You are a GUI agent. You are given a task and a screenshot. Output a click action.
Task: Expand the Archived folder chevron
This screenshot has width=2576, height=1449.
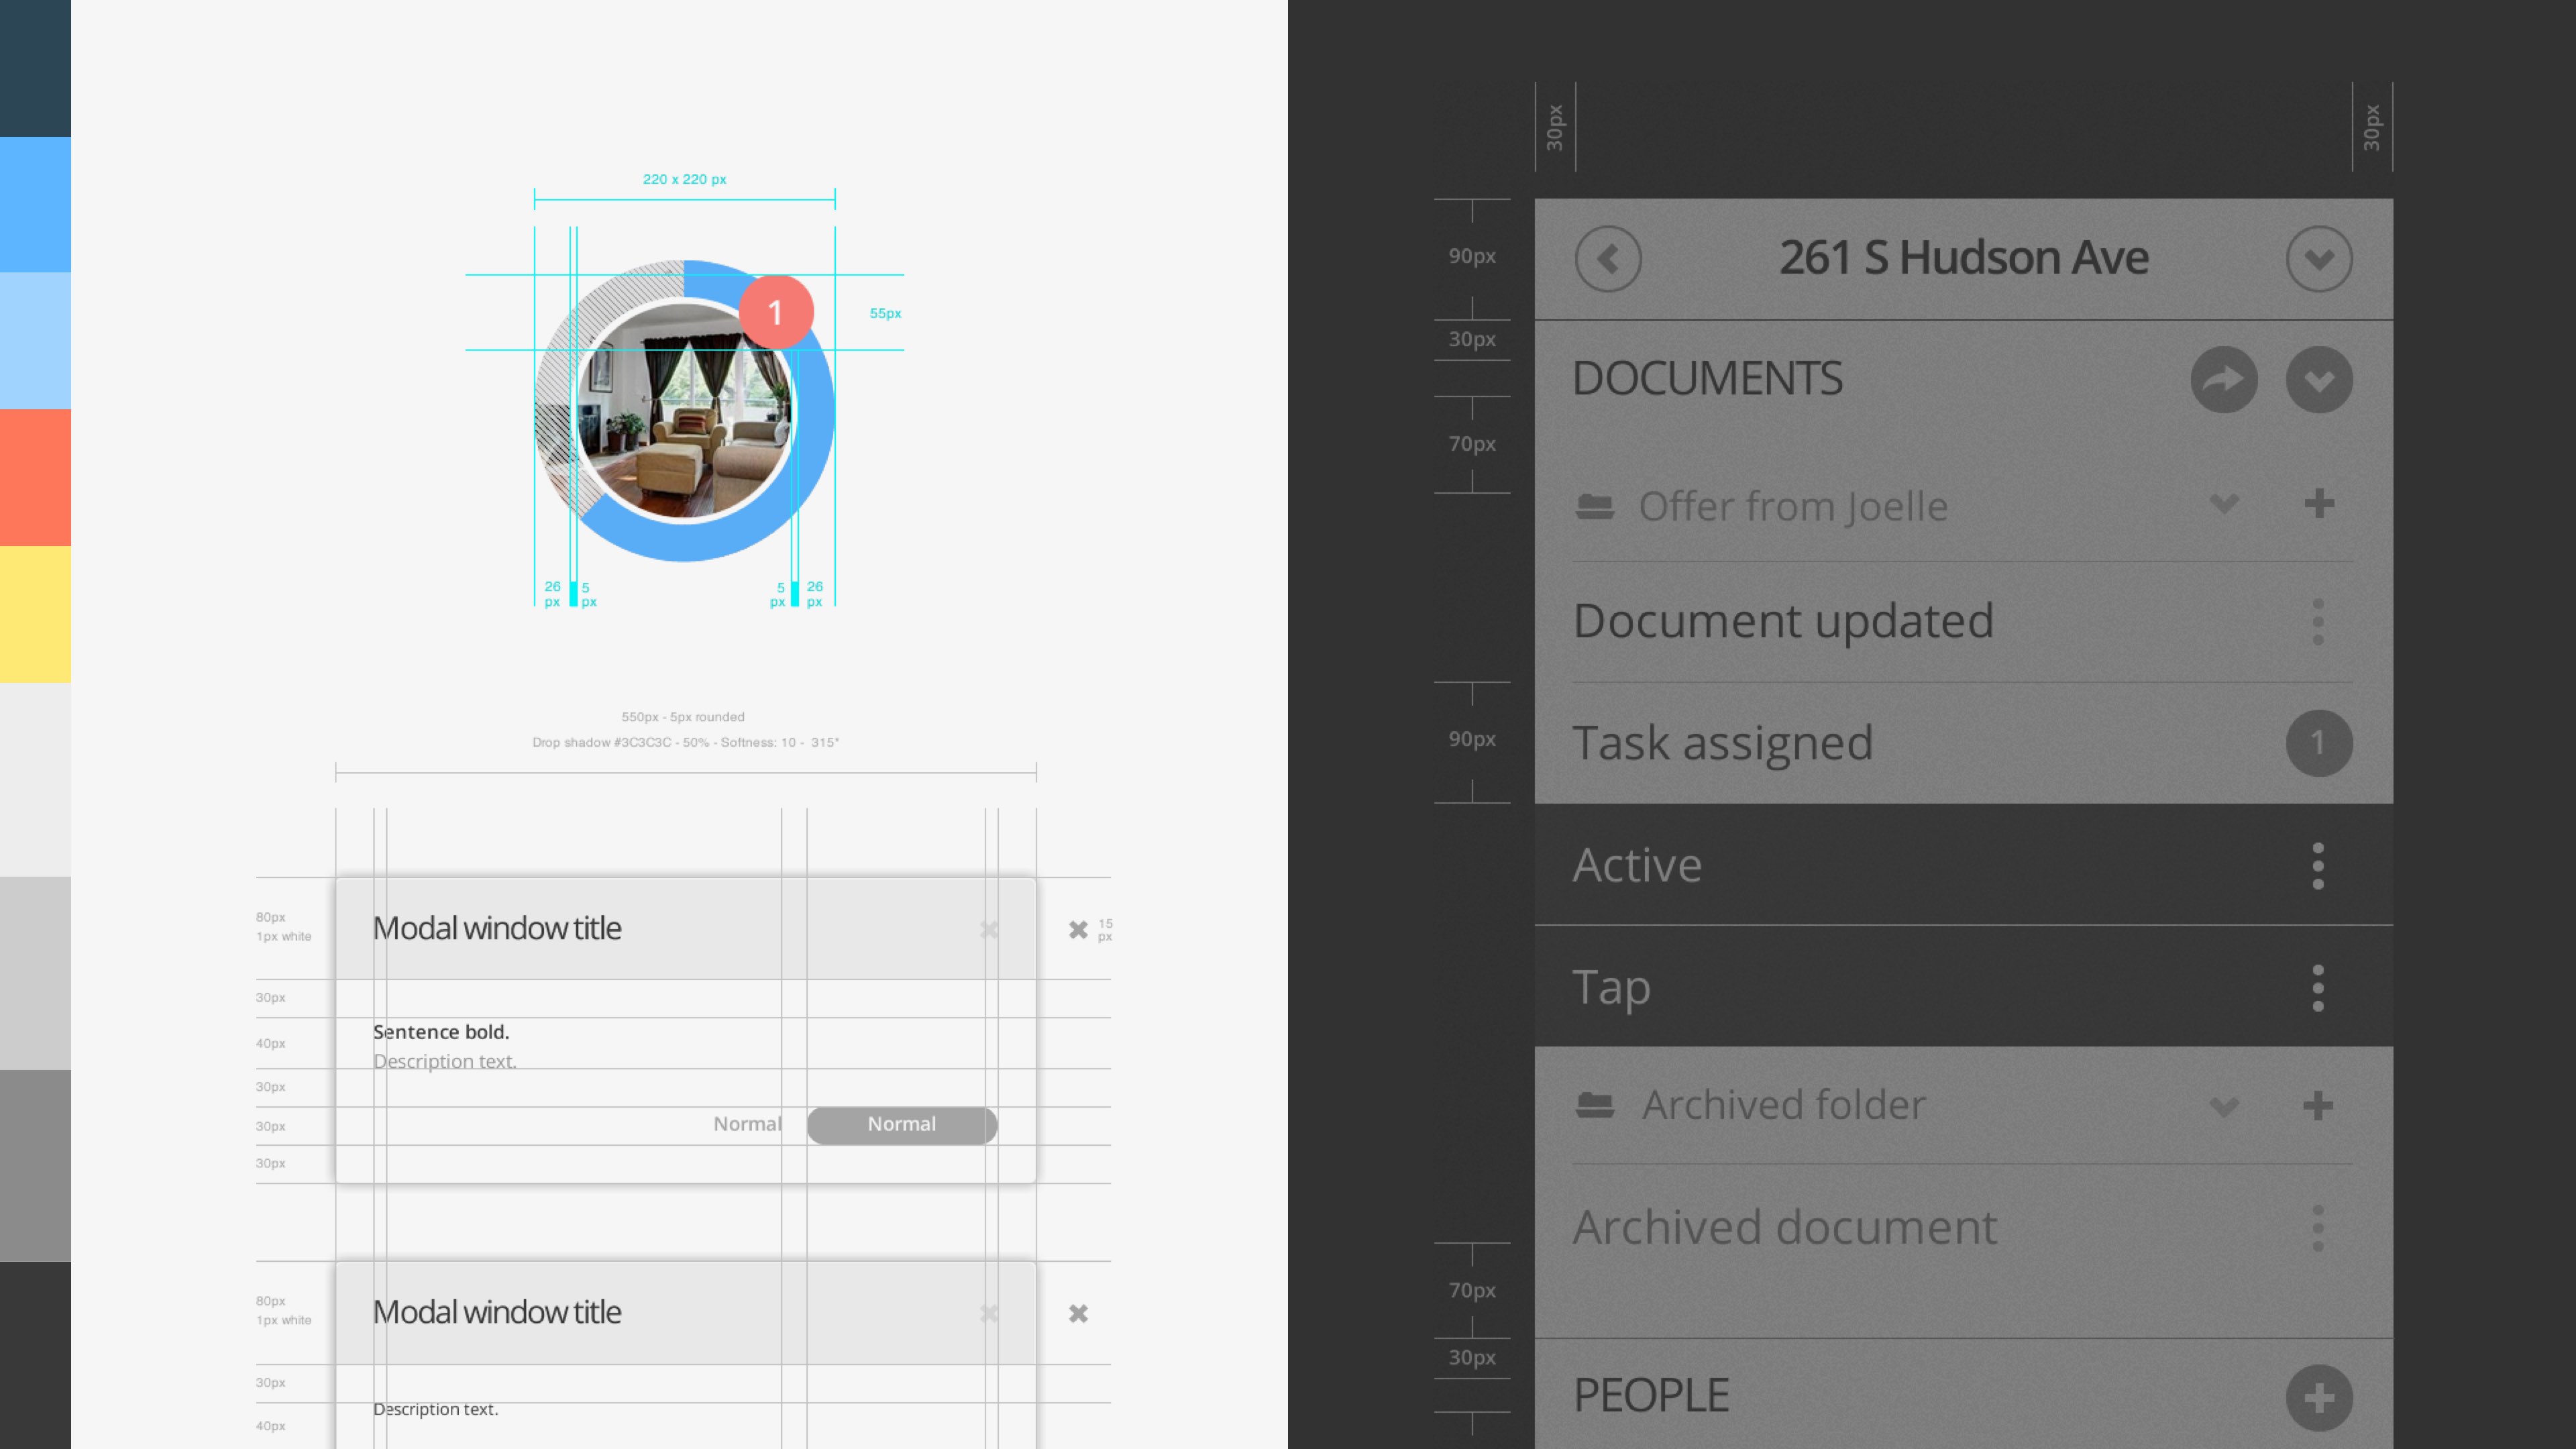coord(2224,1107)
